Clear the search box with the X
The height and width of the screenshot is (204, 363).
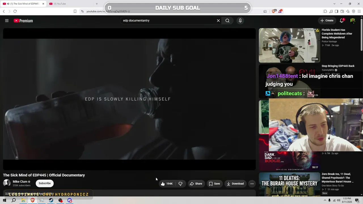218,20
